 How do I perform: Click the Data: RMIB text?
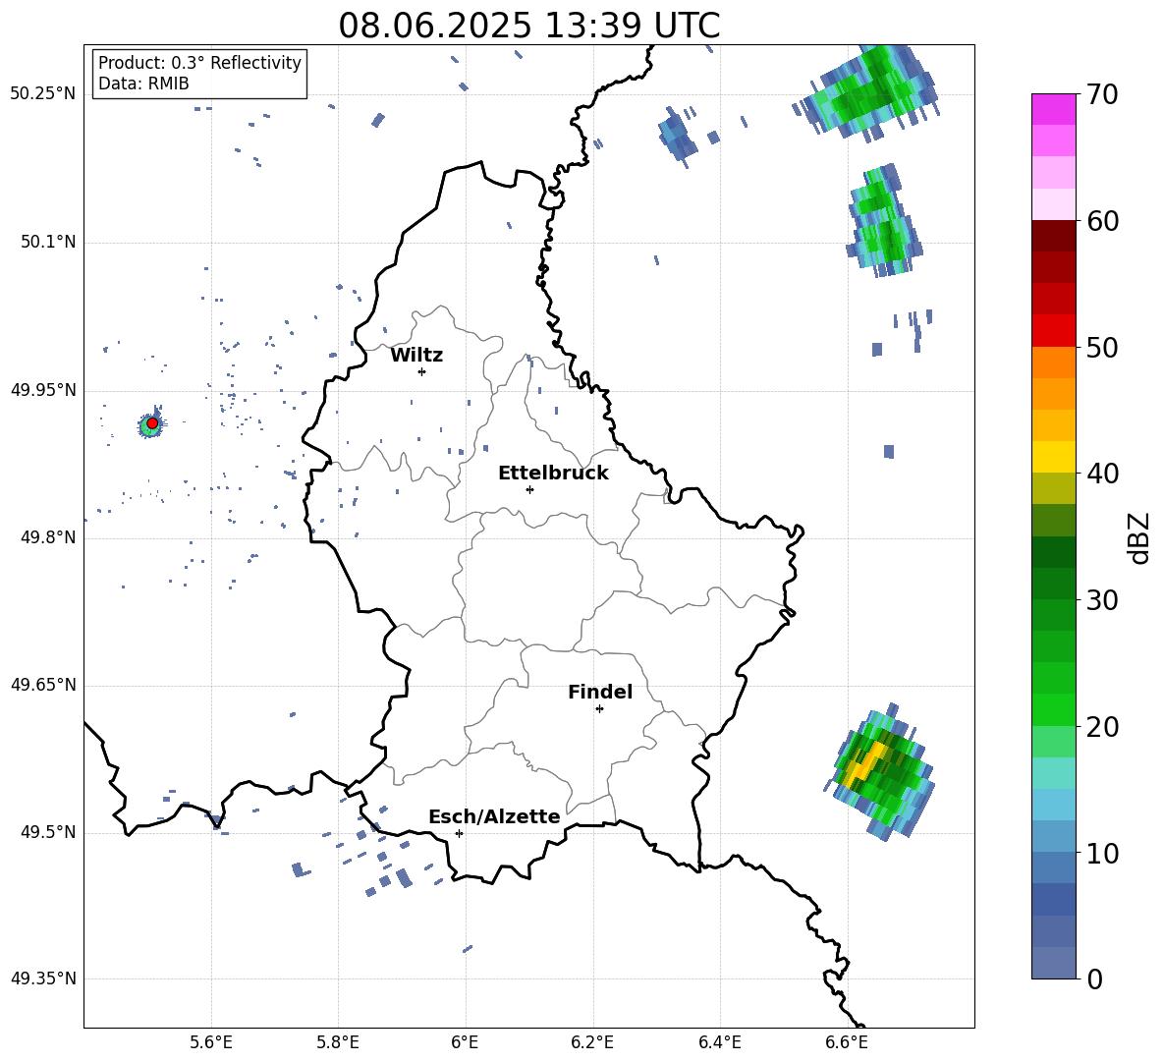pos(143,84)
